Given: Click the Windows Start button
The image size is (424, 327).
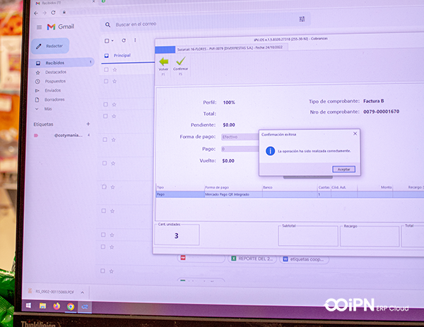Looking at the screenshot, I should (x=29, y=306).
